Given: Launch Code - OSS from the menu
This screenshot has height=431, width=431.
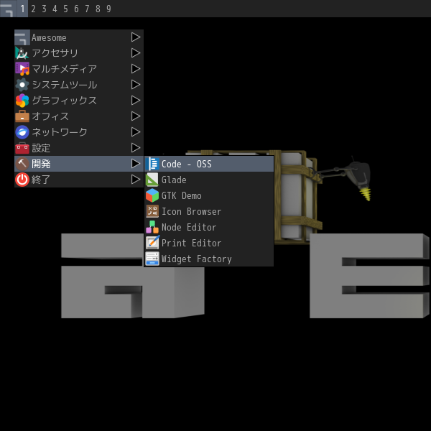Looking at the screenshot, I should pyautogui.click(x=209, y=164).
